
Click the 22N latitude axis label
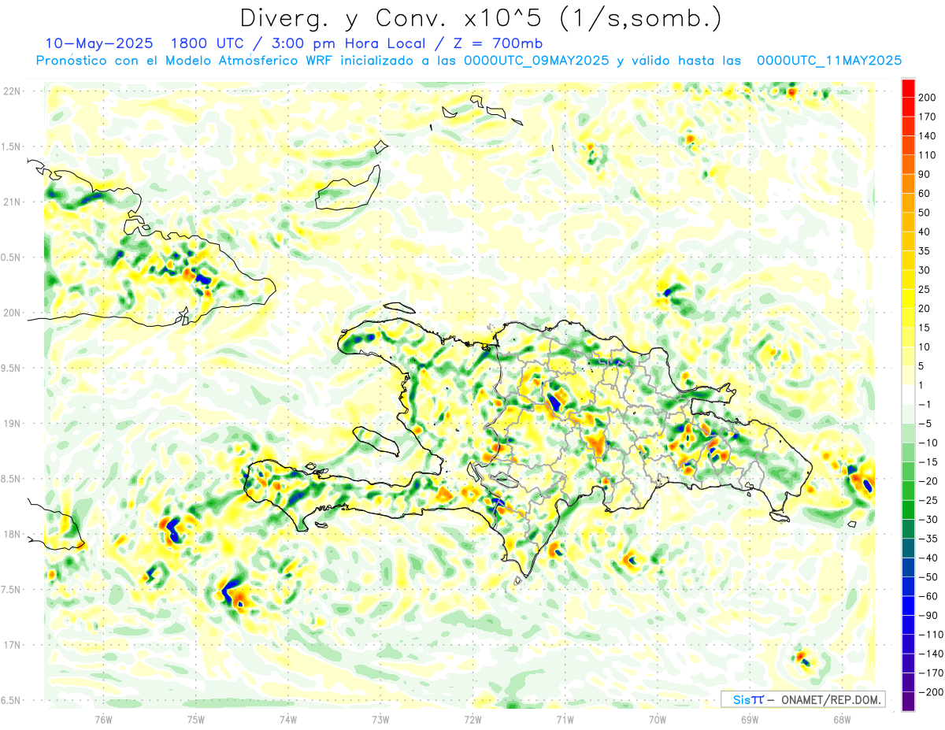12,91
